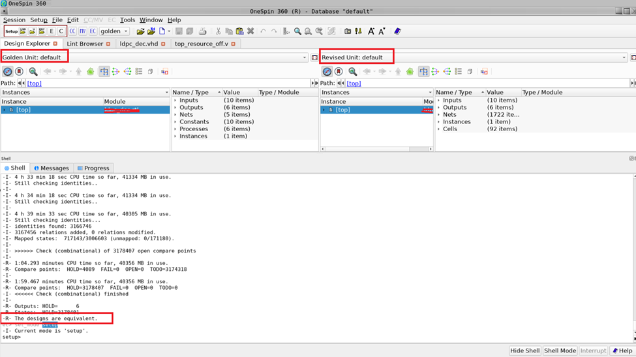Viewport: 636px width, 357px height.
Task: Toggle the list view icon in Revised pane
Action: click(459, 72)
